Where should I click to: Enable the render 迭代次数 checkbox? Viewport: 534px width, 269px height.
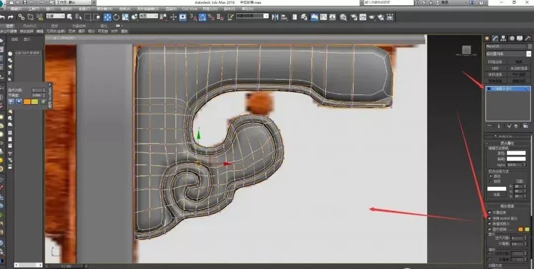point(489,253)
